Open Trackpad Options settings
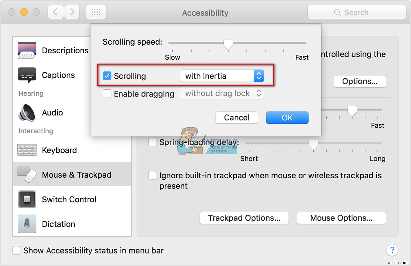Image resolution: width=411 pixels, height=266 pixels. (x=244, y=218)
